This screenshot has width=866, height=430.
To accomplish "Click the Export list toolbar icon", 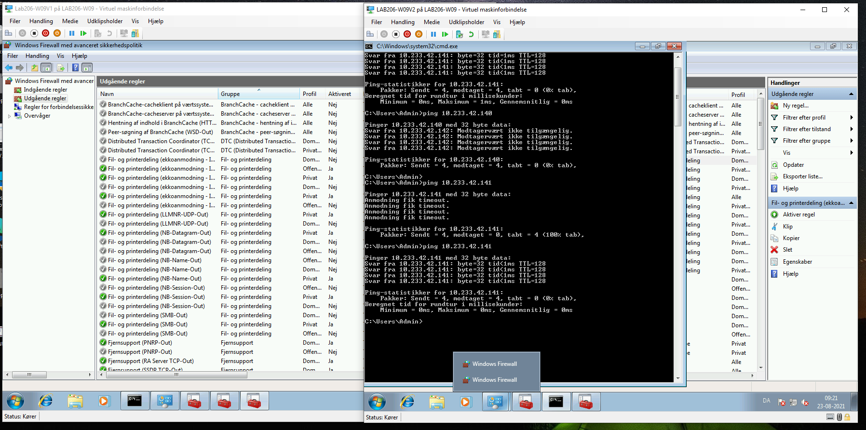I will (61, 67).
